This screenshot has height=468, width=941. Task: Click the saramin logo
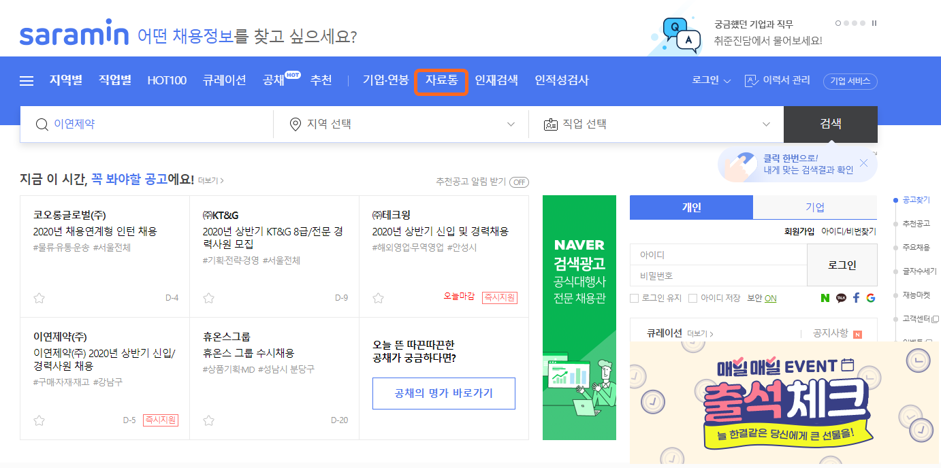[x=74, y=33]
